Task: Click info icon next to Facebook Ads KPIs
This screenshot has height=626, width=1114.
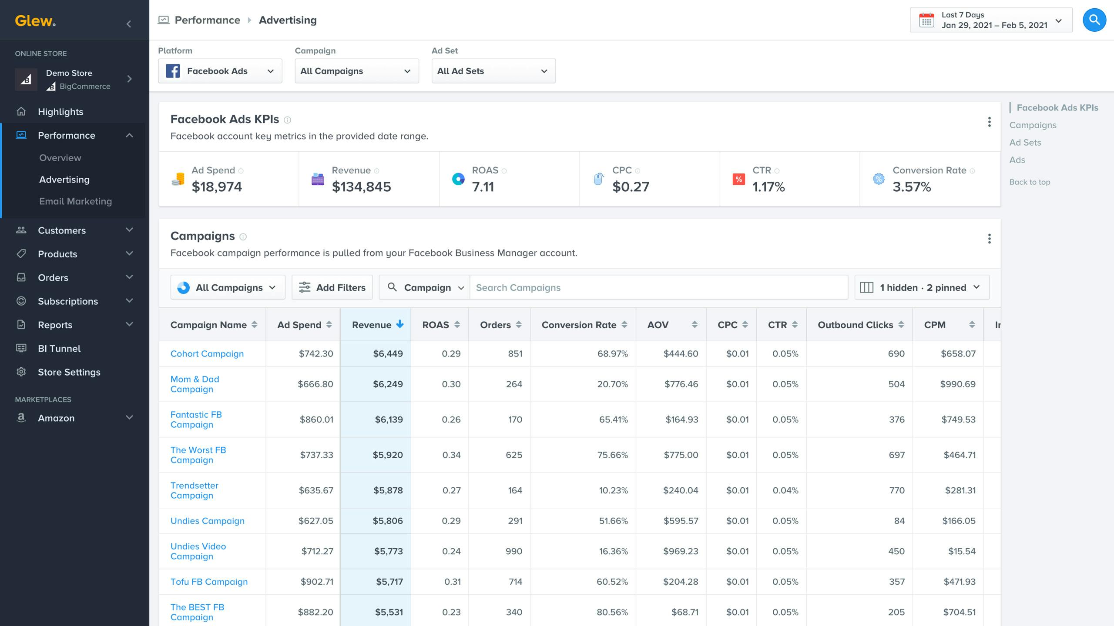Action: tap(287, 120)
